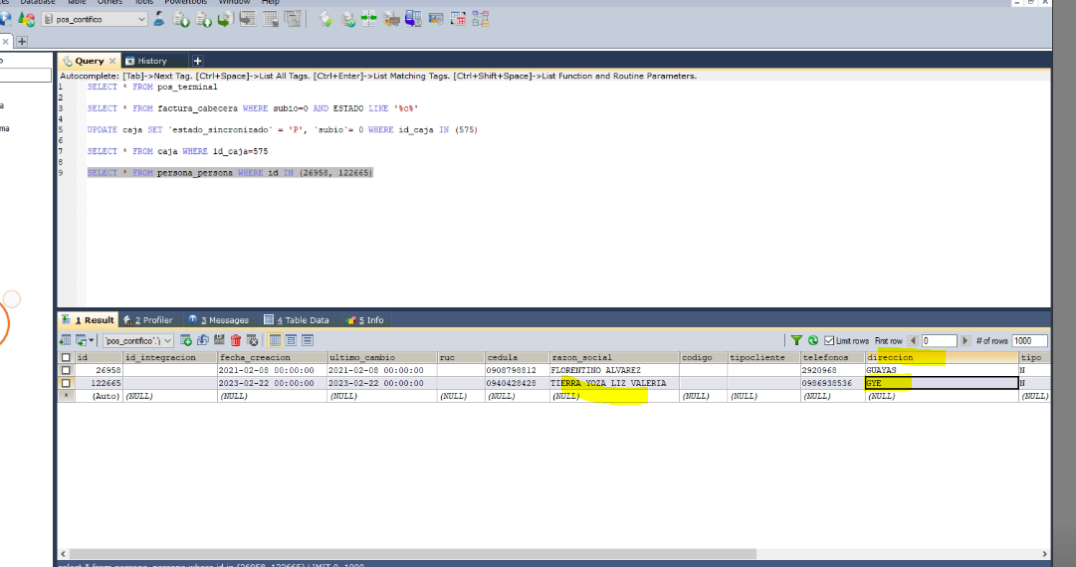Go to previous page of rows arrow
The height and width of the screenshot is (567, 1076).
coord(913,341)
